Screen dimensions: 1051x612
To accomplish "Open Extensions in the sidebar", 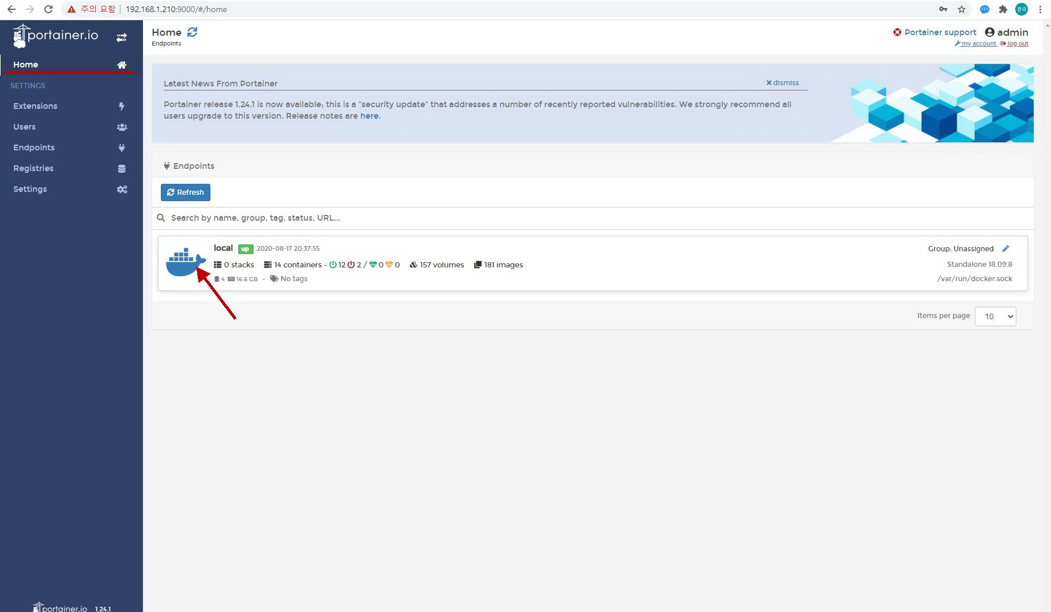I will click(71, 106).
